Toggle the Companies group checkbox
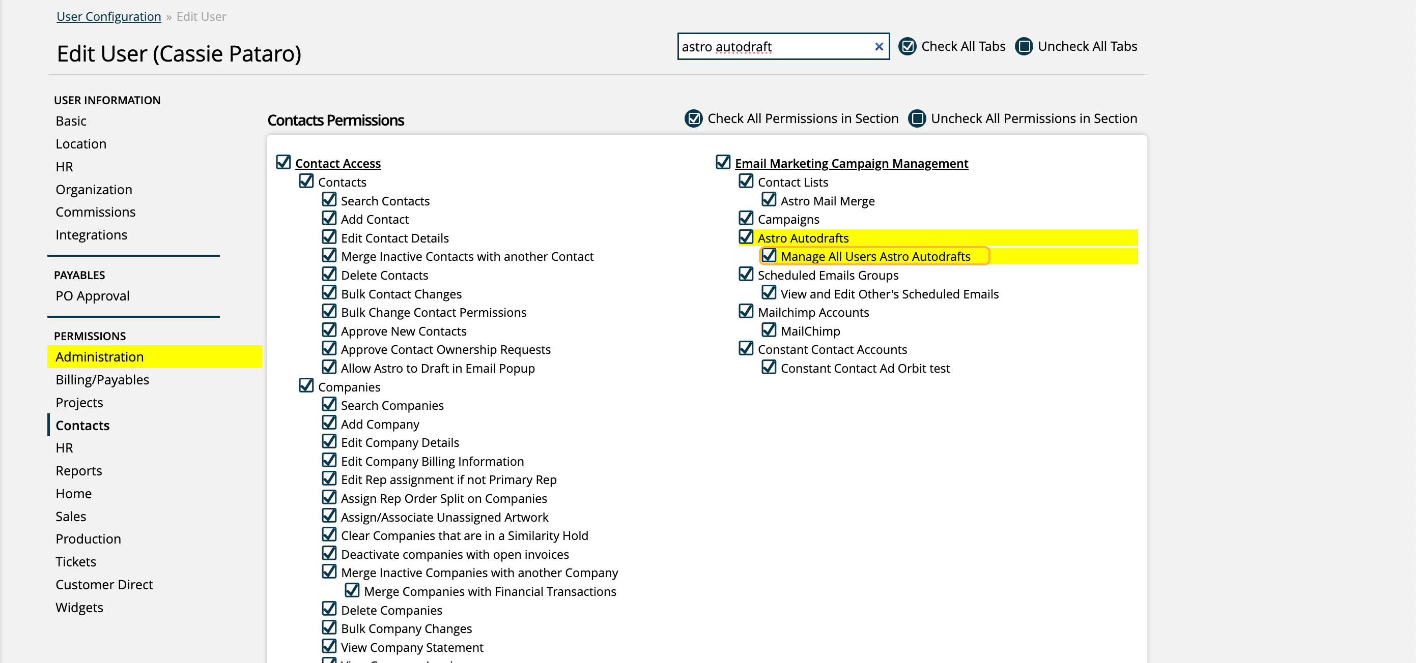 pyautogui.click(x=306, y=386)
